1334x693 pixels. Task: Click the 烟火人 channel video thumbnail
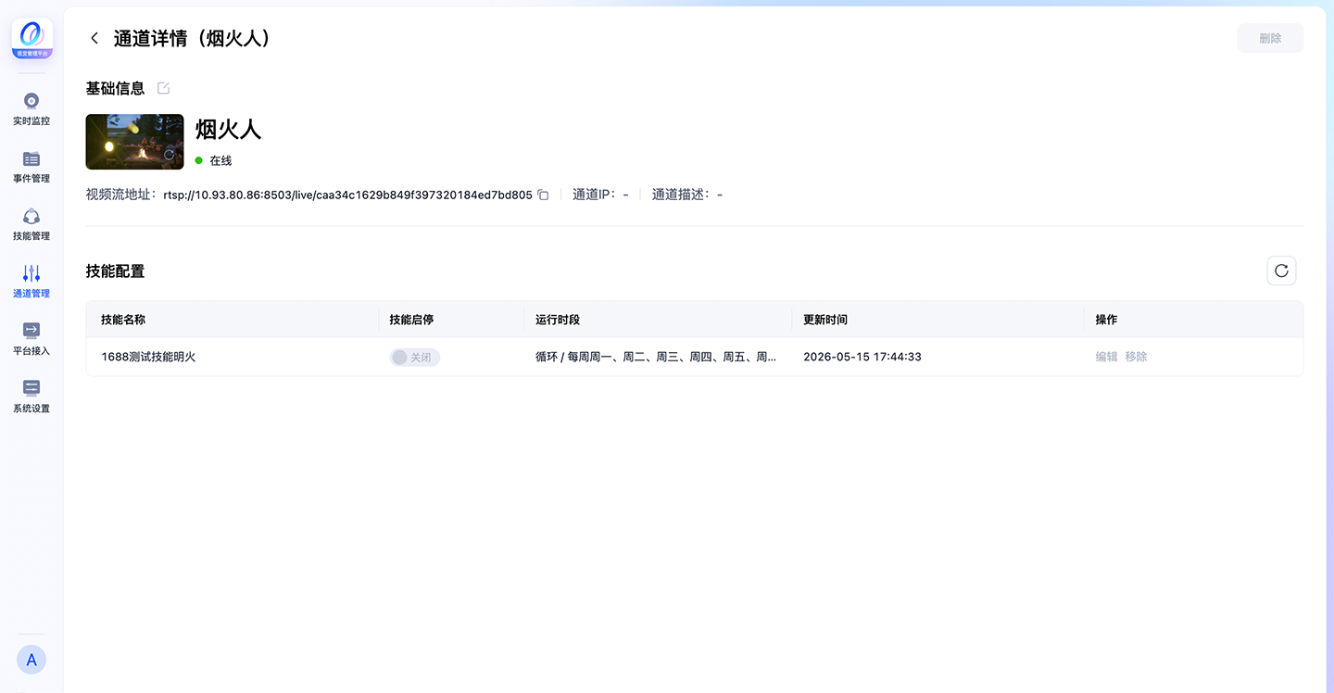click(134, 142)
